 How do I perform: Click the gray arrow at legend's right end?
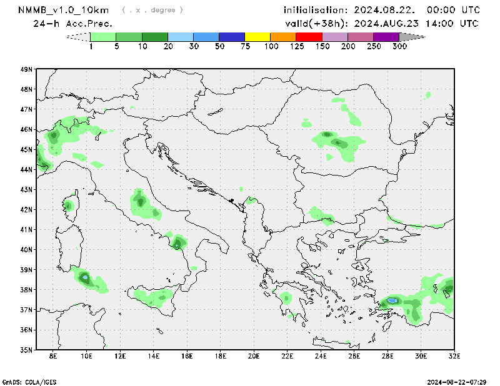411,37
